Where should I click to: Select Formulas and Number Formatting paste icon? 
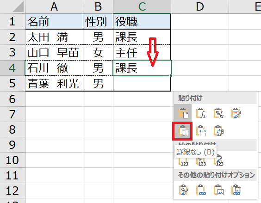coord(218,113)
